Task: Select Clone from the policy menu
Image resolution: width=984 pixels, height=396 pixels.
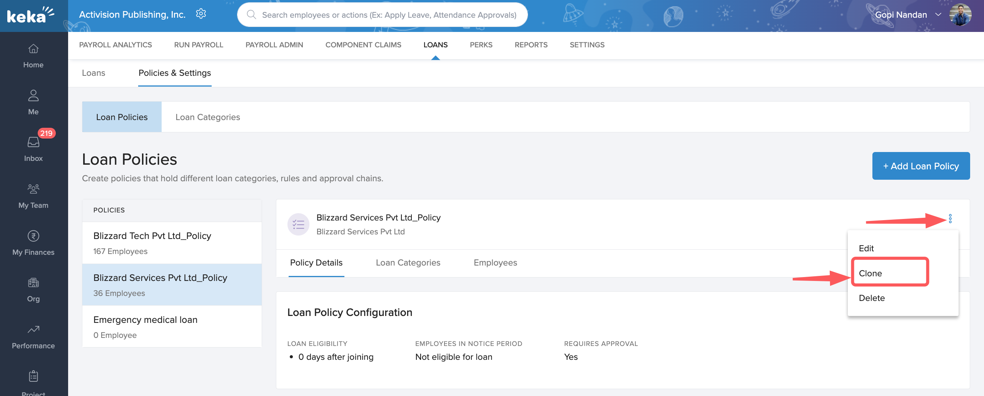Action: (870, 273)
